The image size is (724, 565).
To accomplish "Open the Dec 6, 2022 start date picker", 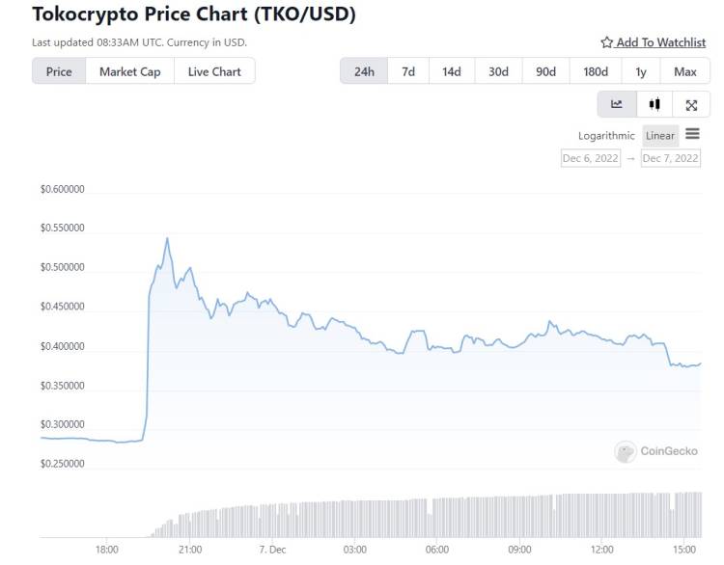I will tap(591, 158).
